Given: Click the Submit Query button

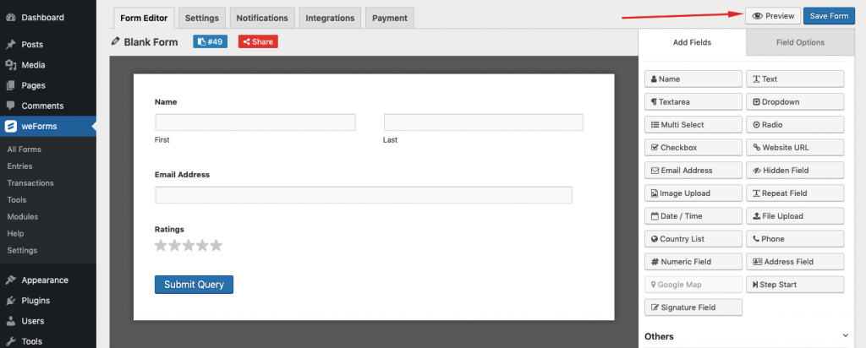Looking at the screenshot, I should point(194,285).
